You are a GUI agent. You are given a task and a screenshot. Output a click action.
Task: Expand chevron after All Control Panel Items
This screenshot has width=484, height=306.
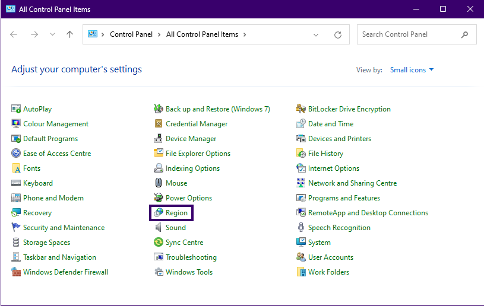[x=245, y=34]
